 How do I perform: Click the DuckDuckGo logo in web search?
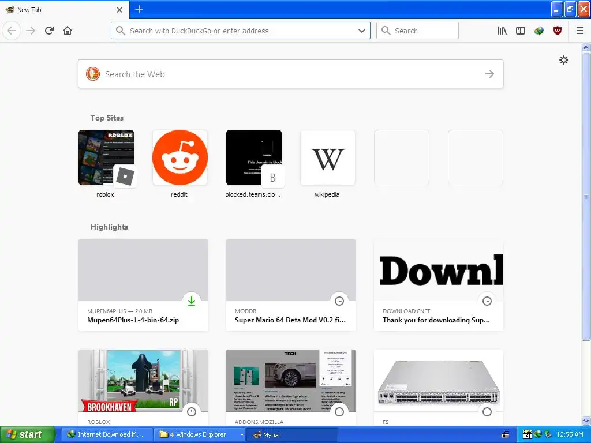(93, 74)
